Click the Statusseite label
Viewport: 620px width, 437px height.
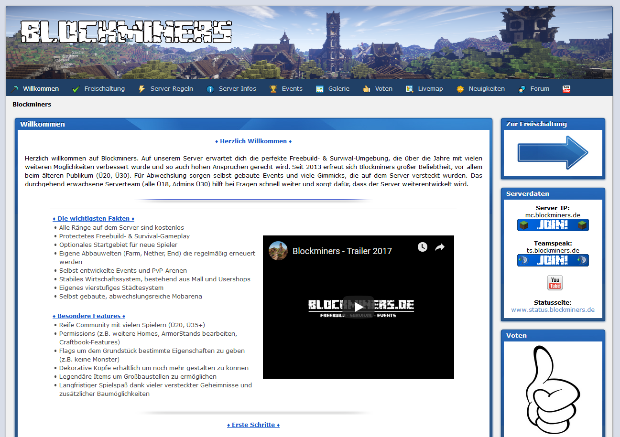pyautogui.click(x=553, y=302)
